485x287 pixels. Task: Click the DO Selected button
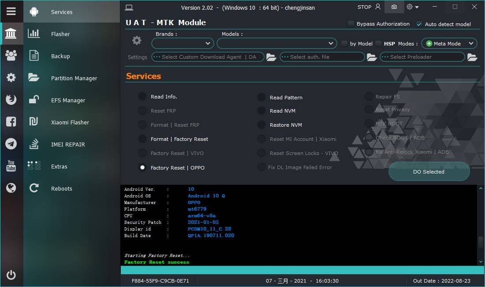[x=429, y=171]
